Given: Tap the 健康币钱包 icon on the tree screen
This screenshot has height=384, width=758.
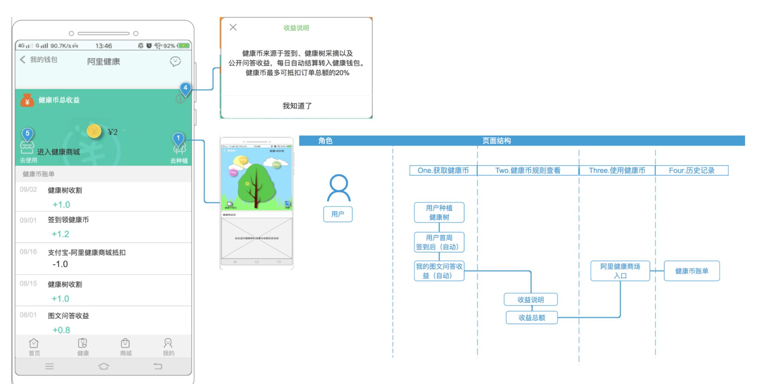Looking at the screenshot, I should [x=230, y=204].
